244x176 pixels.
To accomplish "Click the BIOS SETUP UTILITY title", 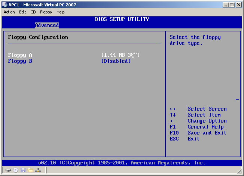I will coord(122,19).
